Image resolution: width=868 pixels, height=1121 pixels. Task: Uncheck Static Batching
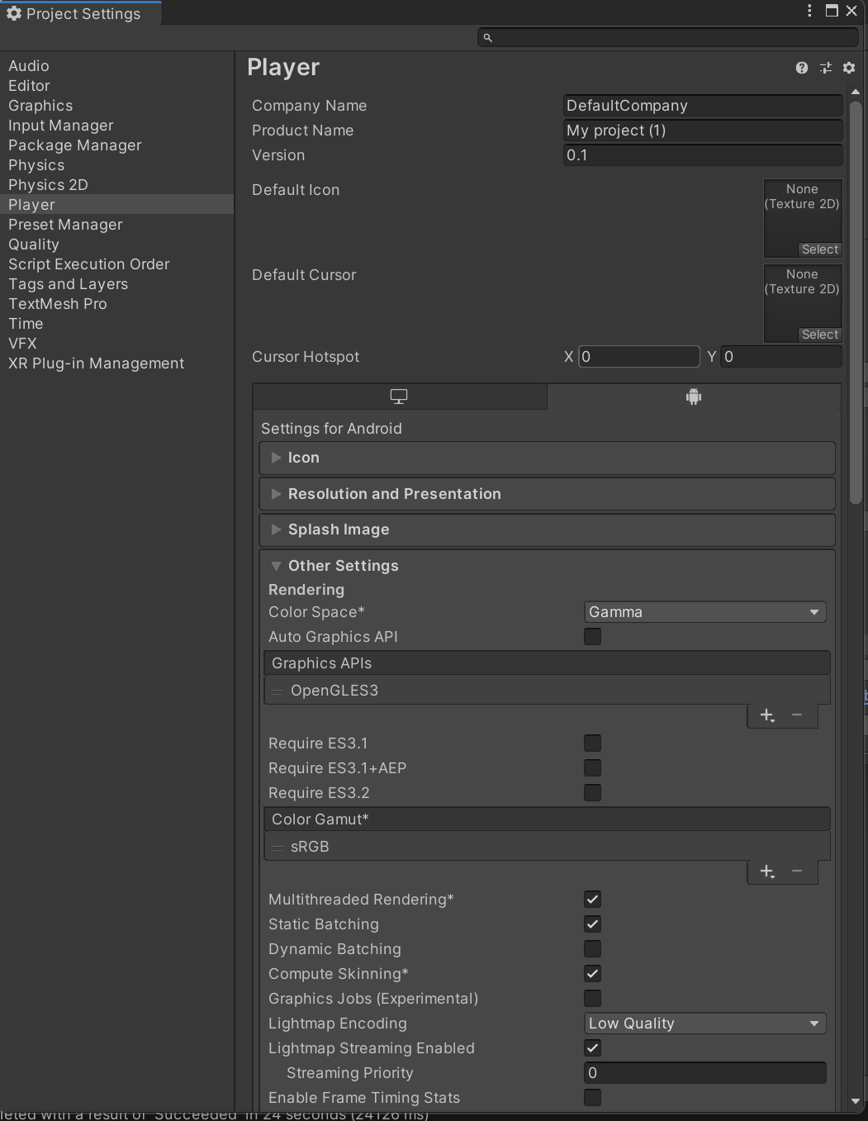(592, 924)
